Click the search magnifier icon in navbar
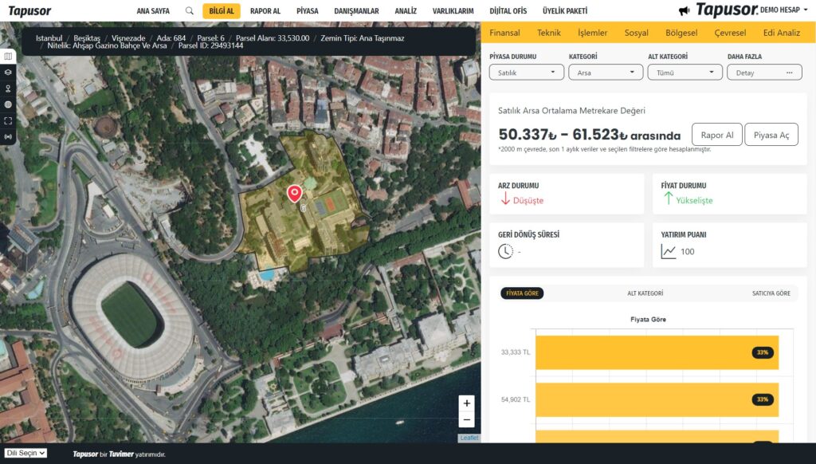 (190, 11)
